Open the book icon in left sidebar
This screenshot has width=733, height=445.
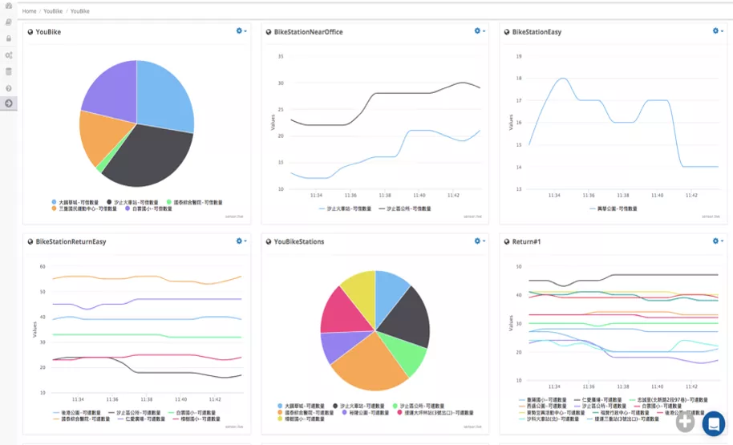point(8,22)
